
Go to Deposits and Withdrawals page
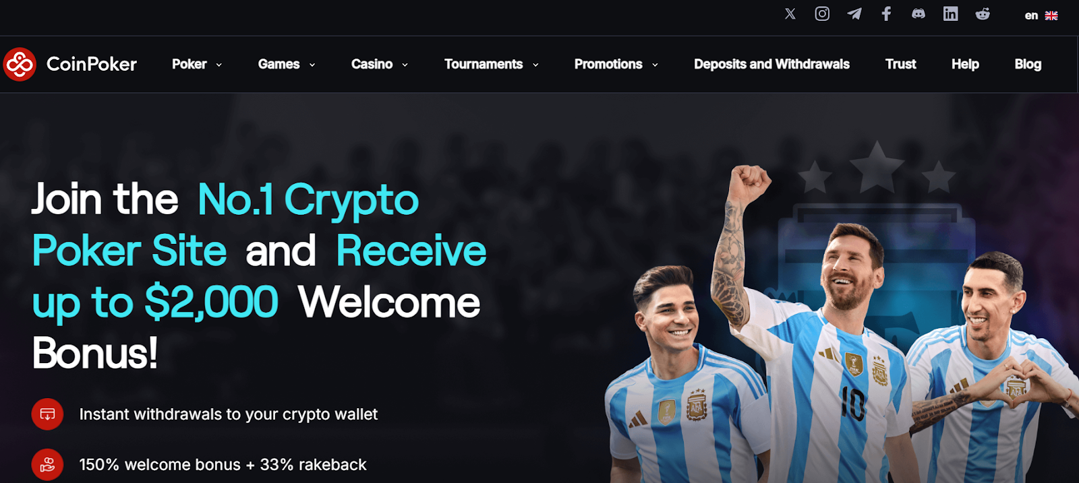pyautogui.click(x=771, y=64)
